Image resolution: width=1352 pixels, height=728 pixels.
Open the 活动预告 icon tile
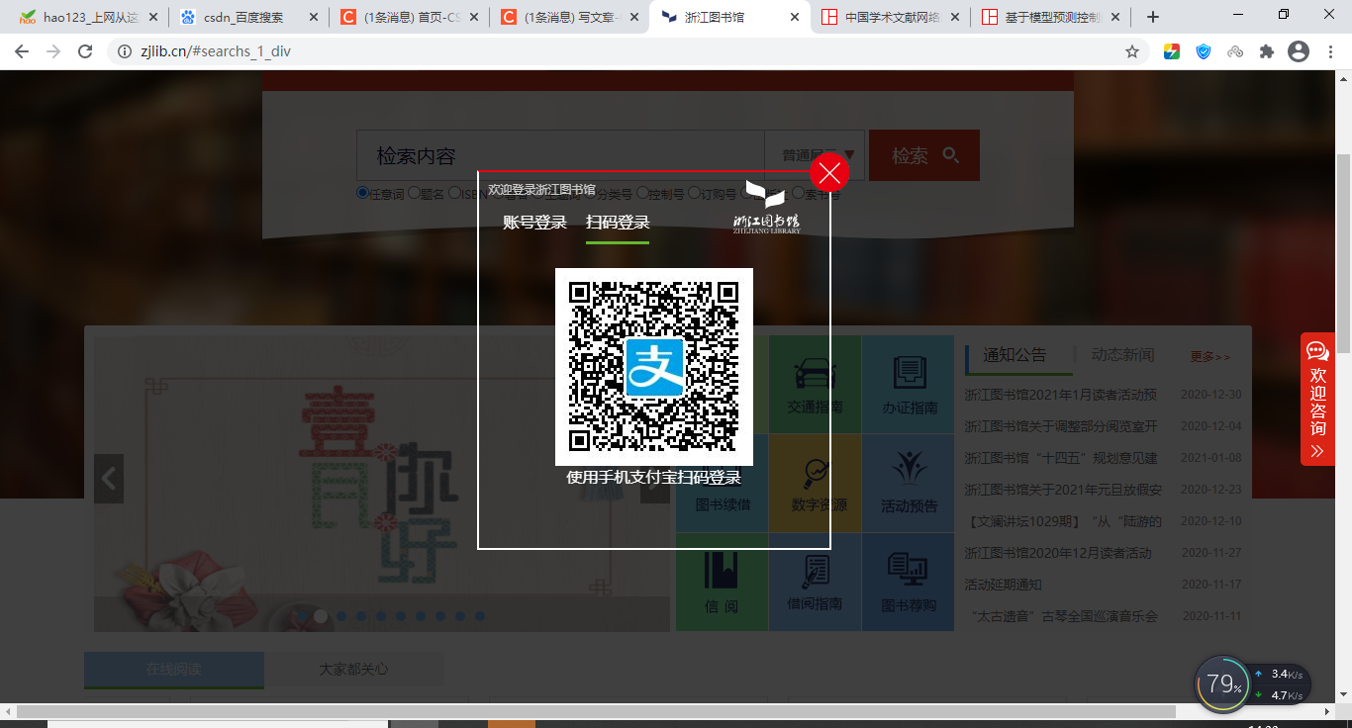click(x=909, y=483)
